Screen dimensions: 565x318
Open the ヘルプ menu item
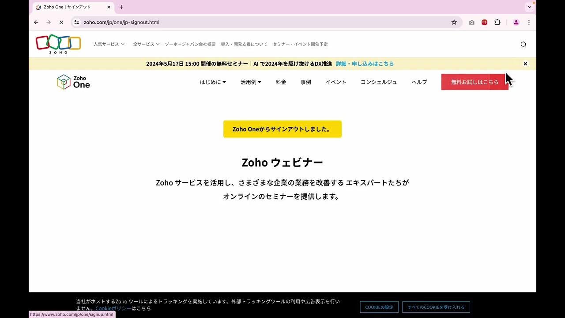pyautogui.click(x=419, y=82)
